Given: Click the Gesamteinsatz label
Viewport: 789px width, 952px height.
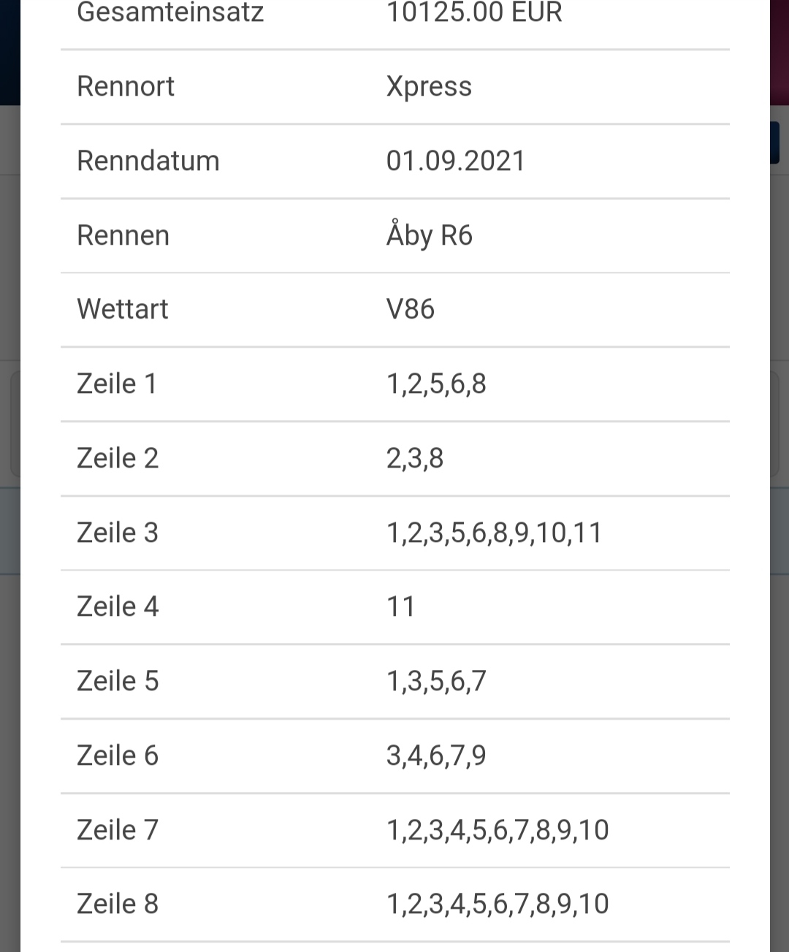Looking at the screenshot, I should click(170, 12).
